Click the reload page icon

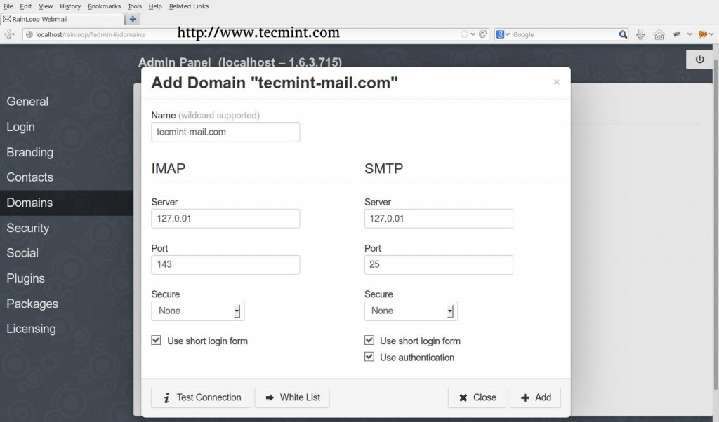point(483,34)
